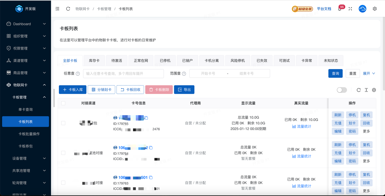The image size is (385, 196).
Task: Expand the Dashboard menu
Action: tap(25, 24)
